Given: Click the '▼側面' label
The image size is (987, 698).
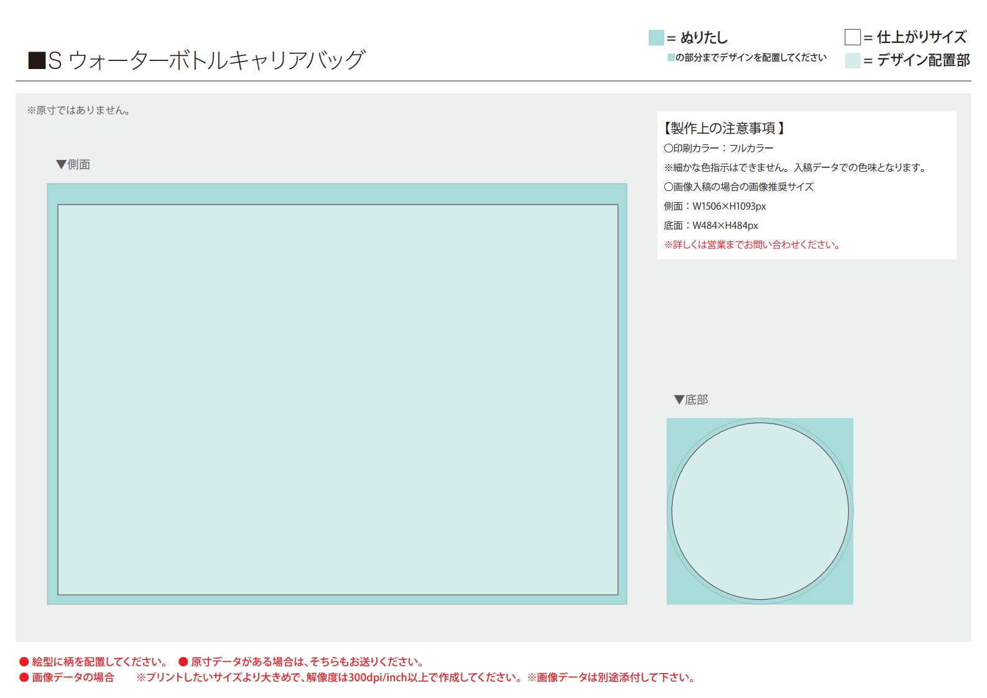Looking at the screenshot, I should point(73,164).
